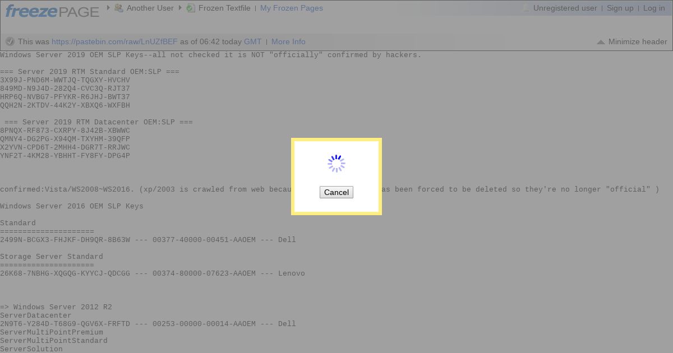The width and height of the screenshot is (673, 353).
Task: Open the Sign up link
Action: (x=620, y=8)
